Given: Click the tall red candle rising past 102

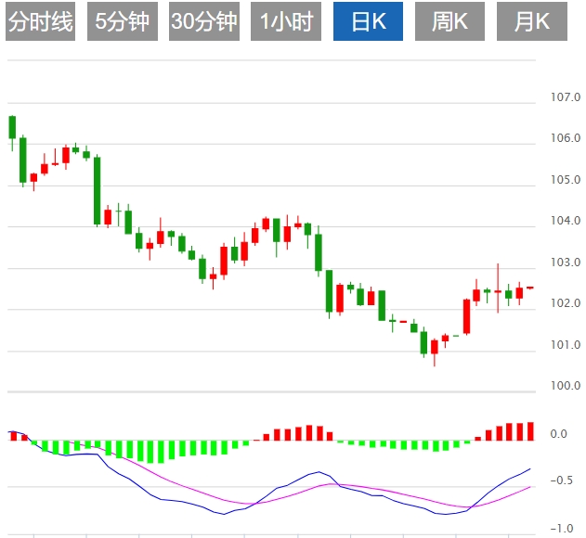Looking at the screenshot, I should [x=466, y=315].
